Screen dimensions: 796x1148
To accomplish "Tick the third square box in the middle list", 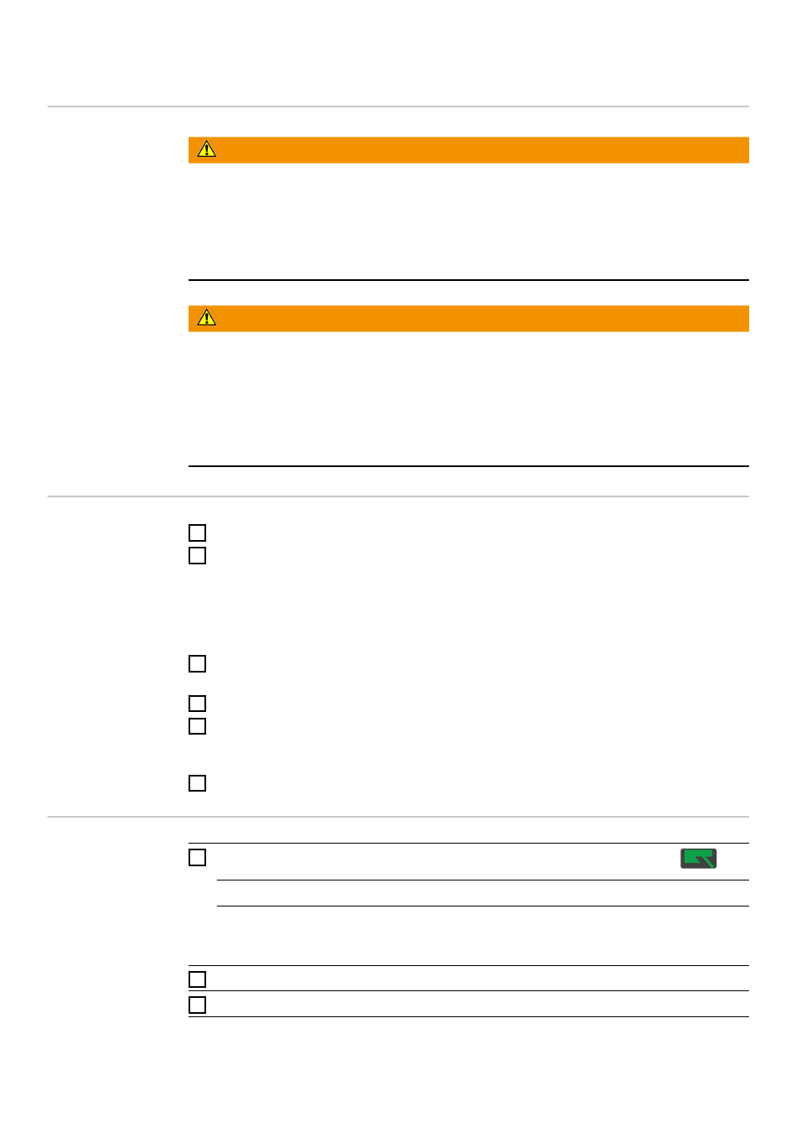I will pos(198,663).
